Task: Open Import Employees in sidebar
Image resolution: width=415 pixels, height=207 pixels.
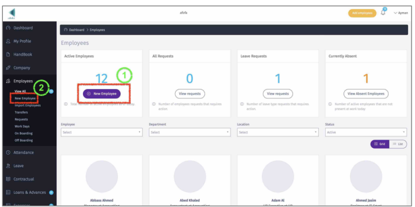Action: tap(27, 105)
